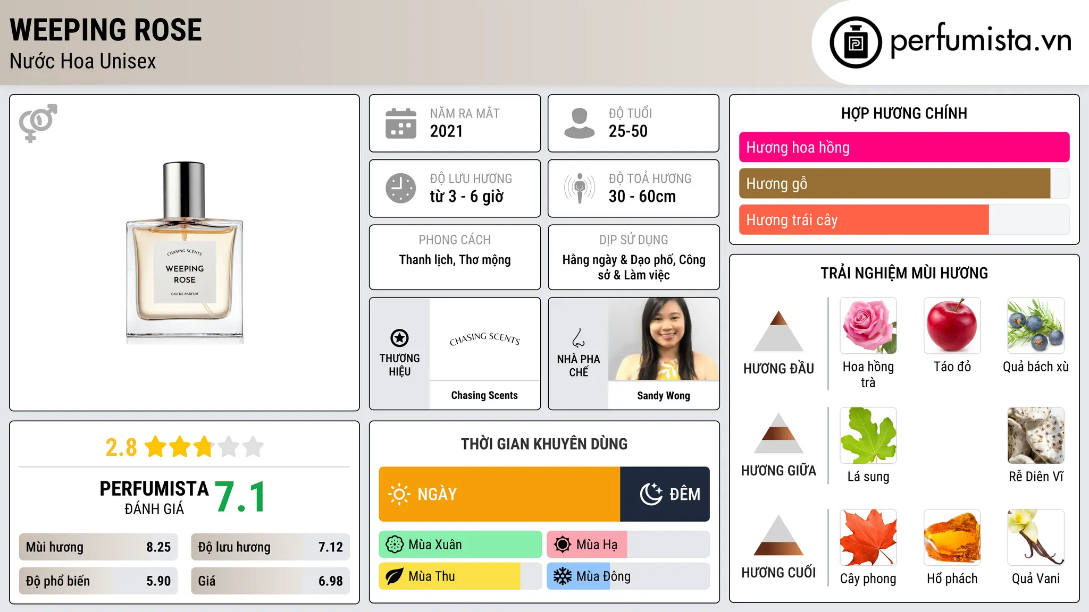Click the nose icon above Nhà pha chế
1089x612 pixels.
point(579,337)
